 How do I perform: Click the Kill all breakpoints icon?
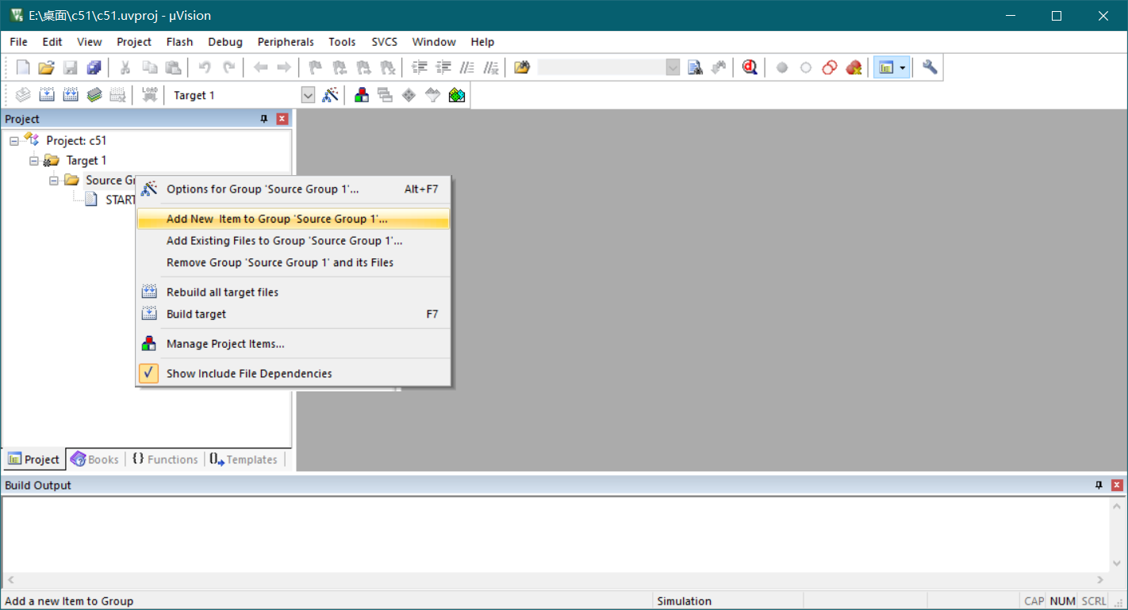[854, 67]
